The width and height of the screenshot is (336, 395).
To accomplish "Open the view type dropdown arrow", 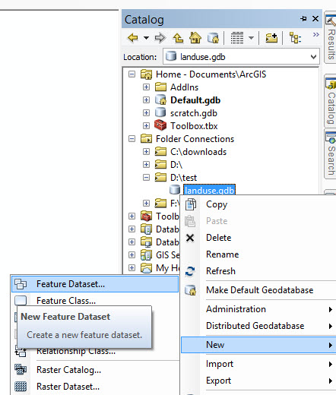I will 251,38.
